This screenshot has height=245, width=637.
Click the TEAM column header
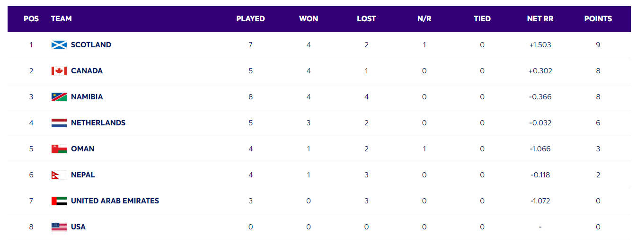click(62, 19)
